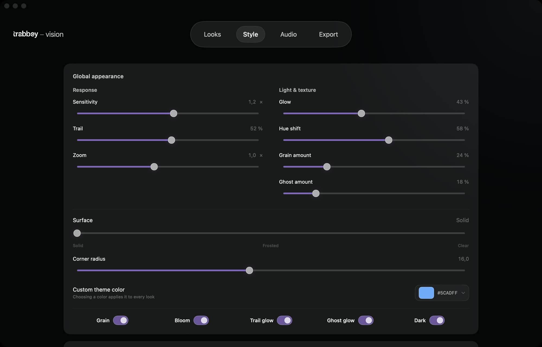Click the Light & texture heading
The width and height of the screenshot is (542, 347).
click(x=297, y=90)
